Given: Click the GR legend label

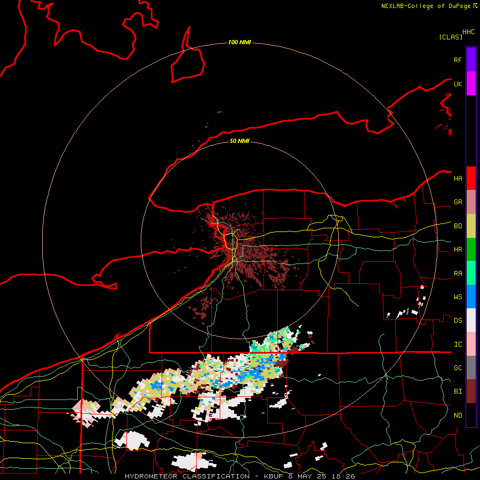Looking at the screenshot, I should pos(458,202).
